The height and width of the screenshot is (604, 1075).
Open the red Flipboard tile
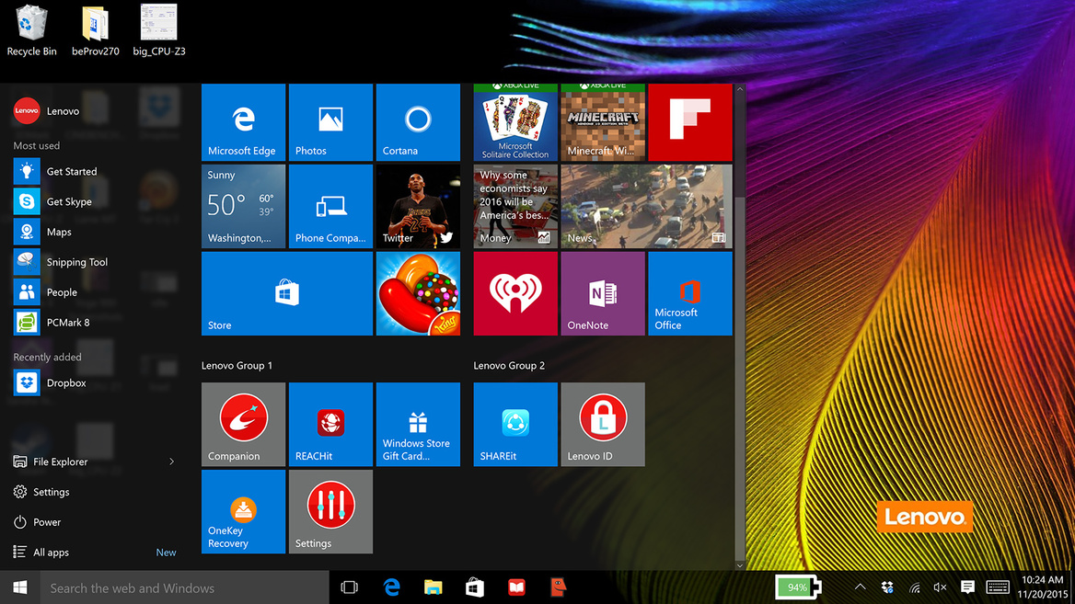tap(689, 122)
